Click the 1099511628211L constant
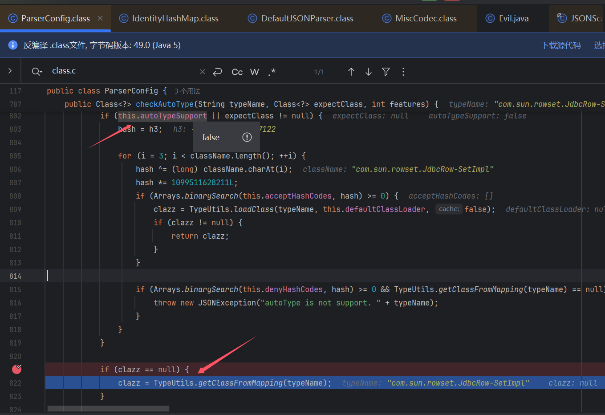605x415 pixels. point(203,183)
